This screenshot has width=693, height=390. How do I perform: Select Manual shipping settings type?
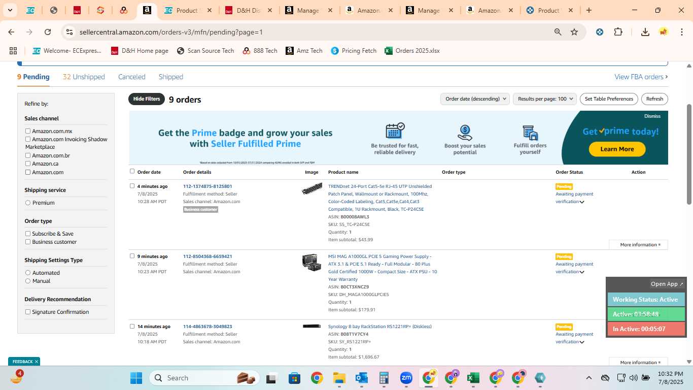[28, 281]
